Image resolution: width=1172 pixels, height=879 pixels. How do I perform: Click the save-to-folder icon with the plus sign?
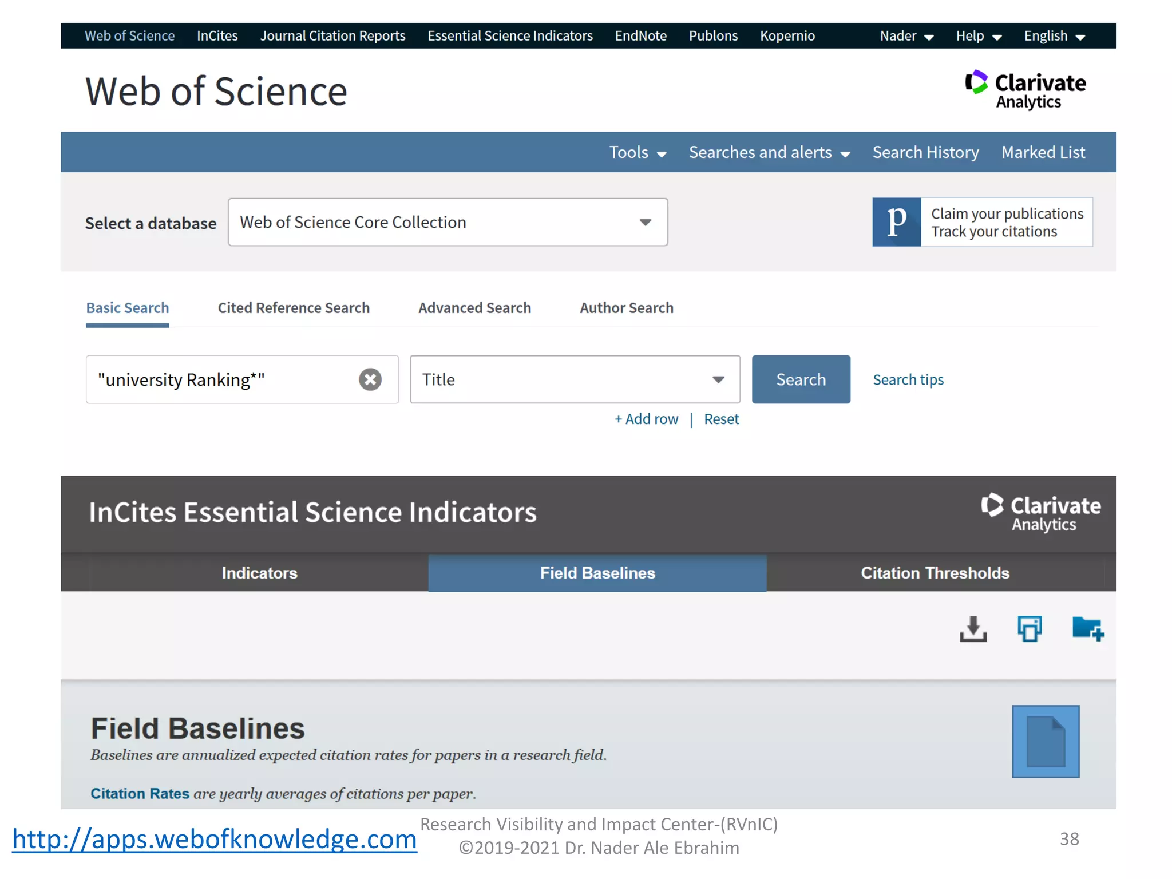pos(1088,629)
